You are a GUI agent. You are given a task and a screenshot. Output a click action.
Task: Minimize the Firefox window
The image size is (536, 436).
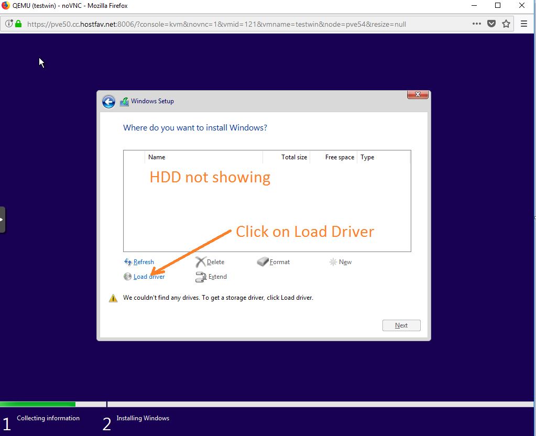474,5
